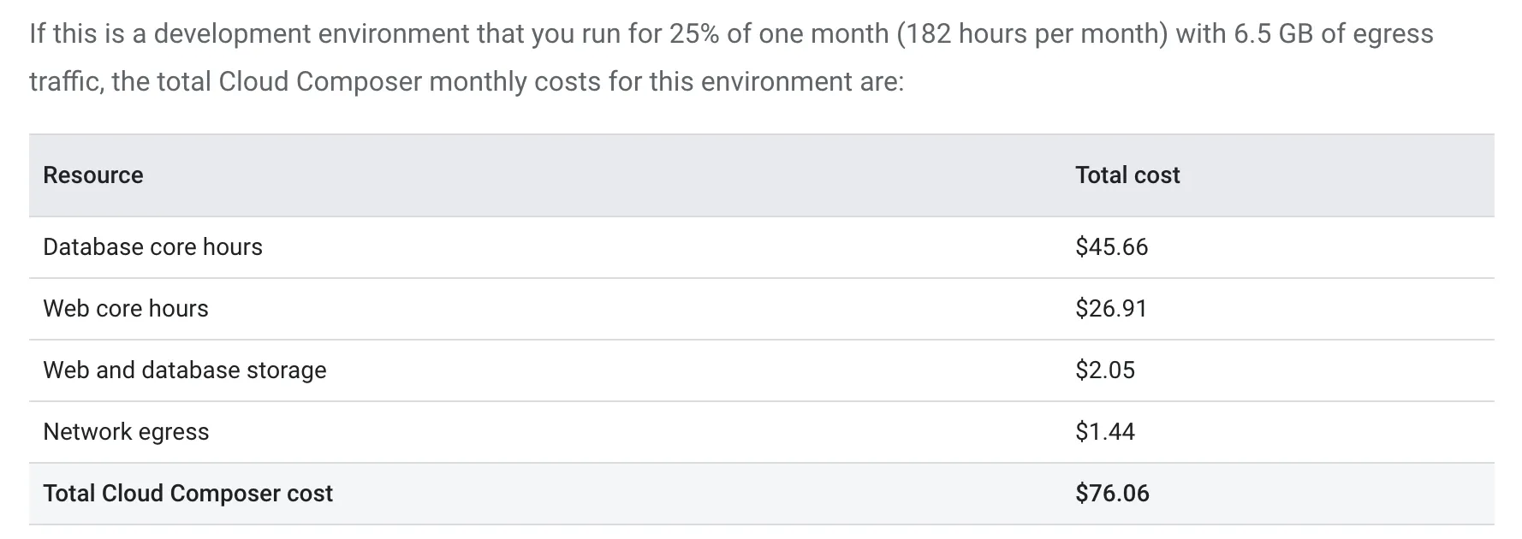Select the Network egress row label
1522x539 pixels.
point(126,432)
